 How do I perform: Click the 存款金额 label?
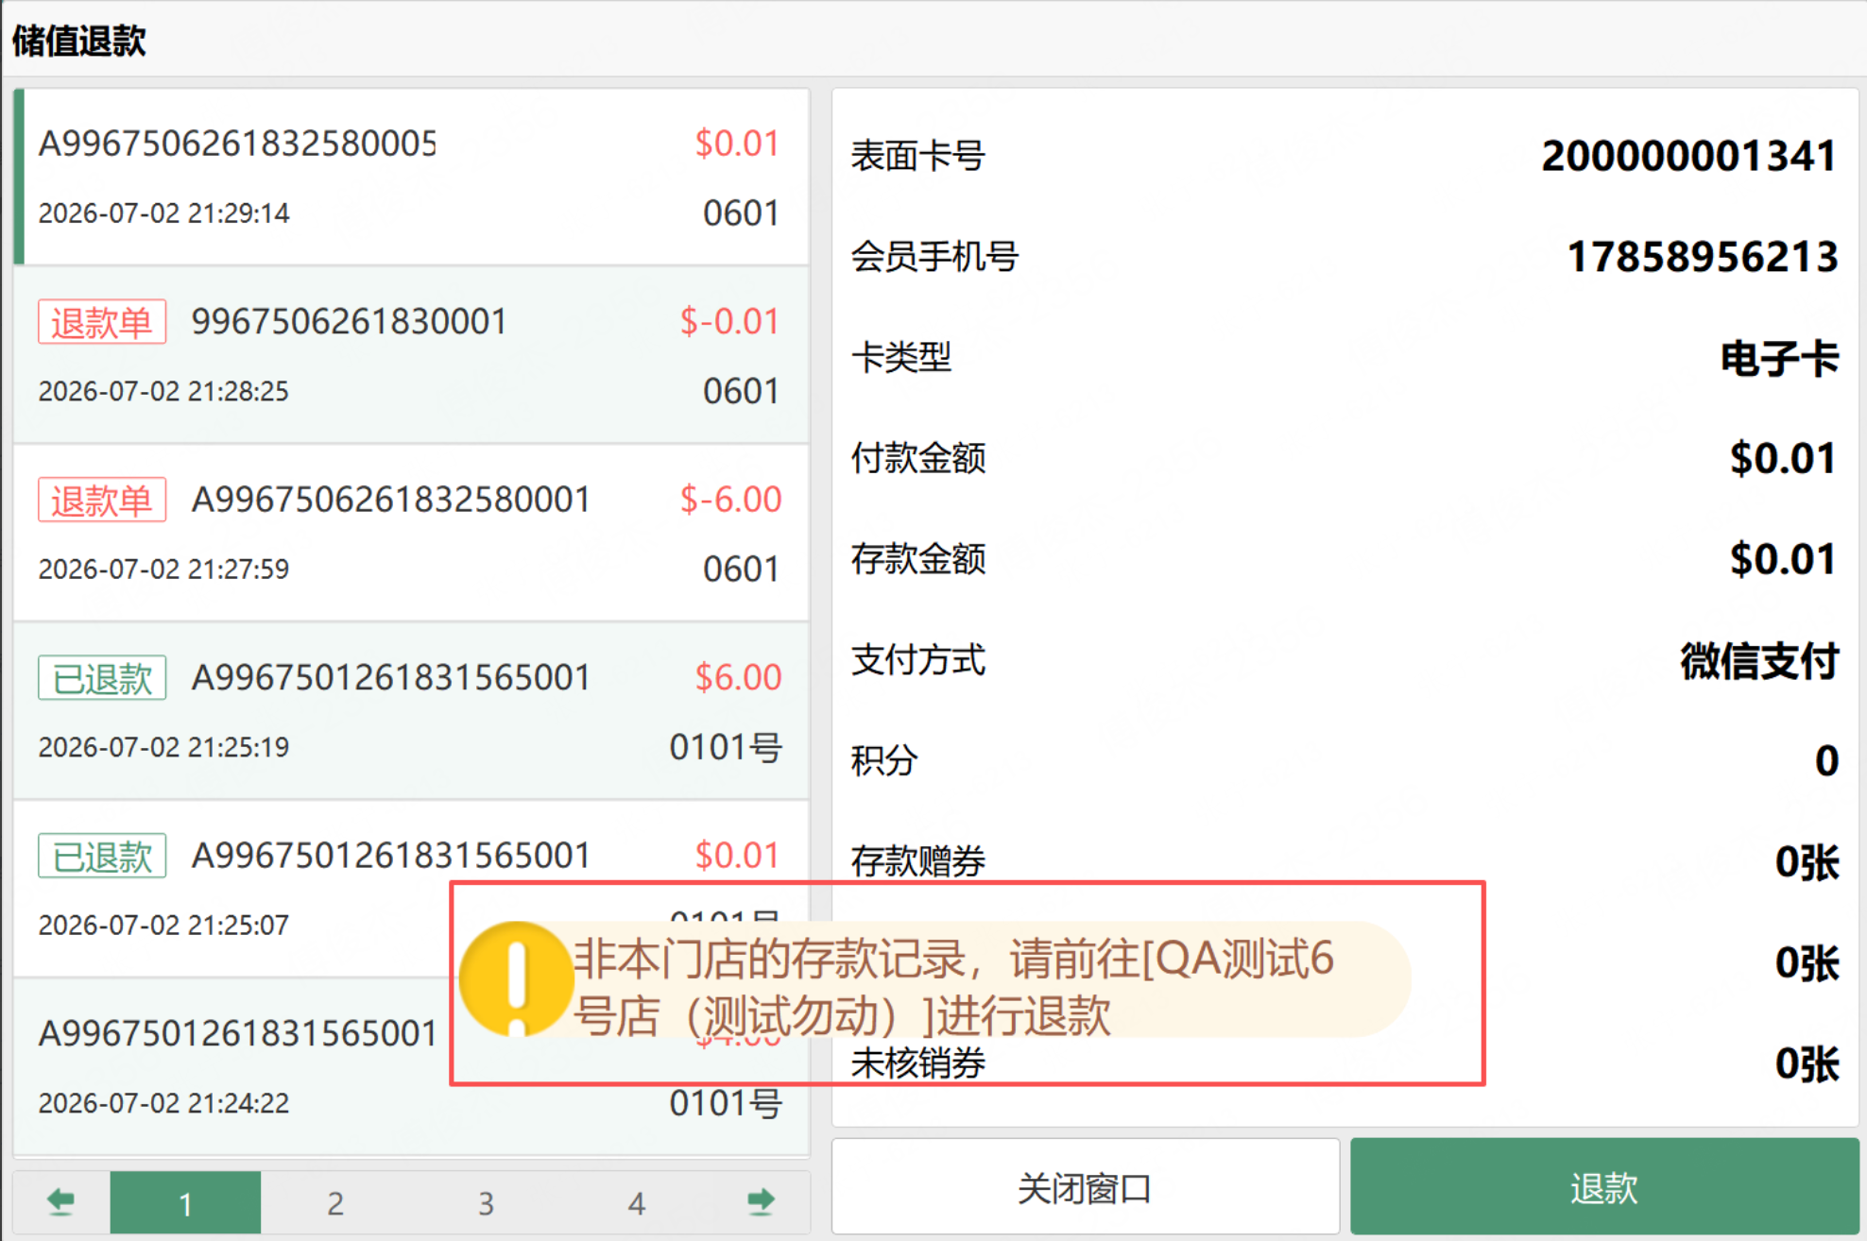(x=918, y=559)
